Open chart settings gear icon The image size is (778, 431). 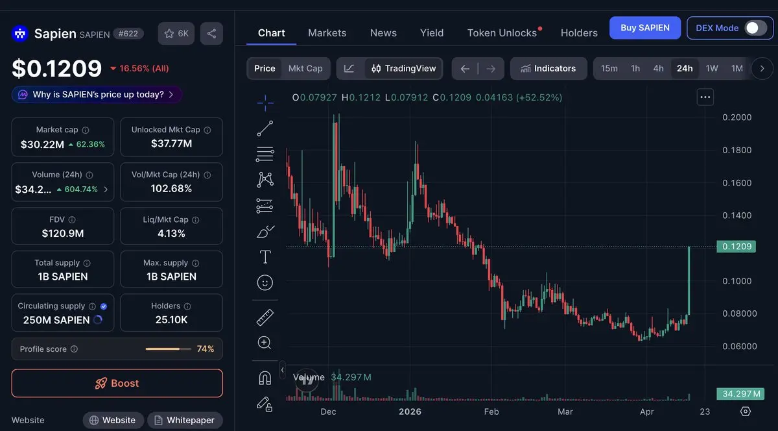[x=746, y=412]
